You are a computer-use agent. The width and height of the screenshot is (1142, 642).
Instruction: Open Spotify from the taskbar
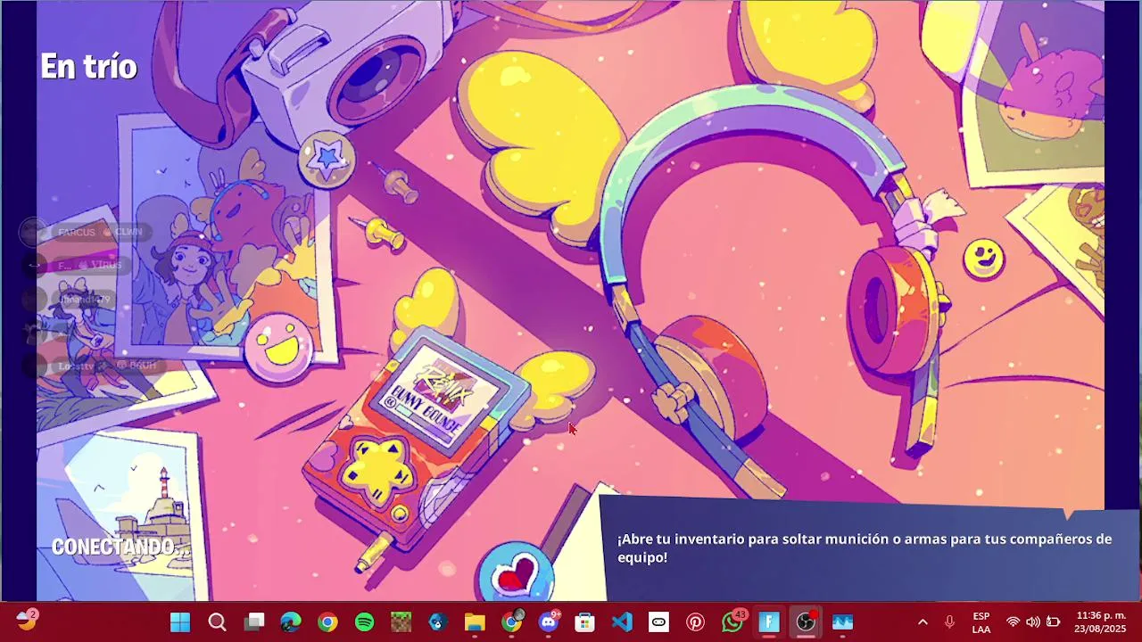(364, 621)
